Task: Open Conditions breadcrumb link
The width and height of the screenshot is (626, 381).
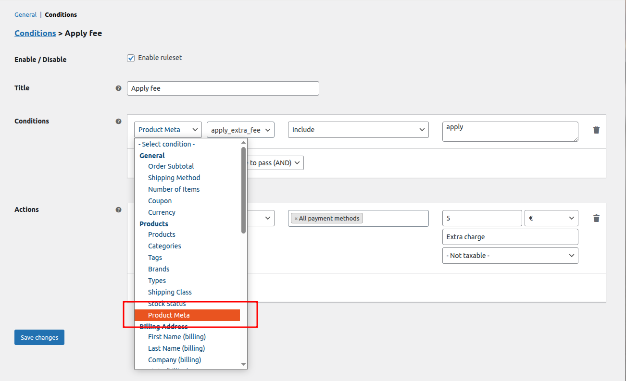Action: coord(35,33)
